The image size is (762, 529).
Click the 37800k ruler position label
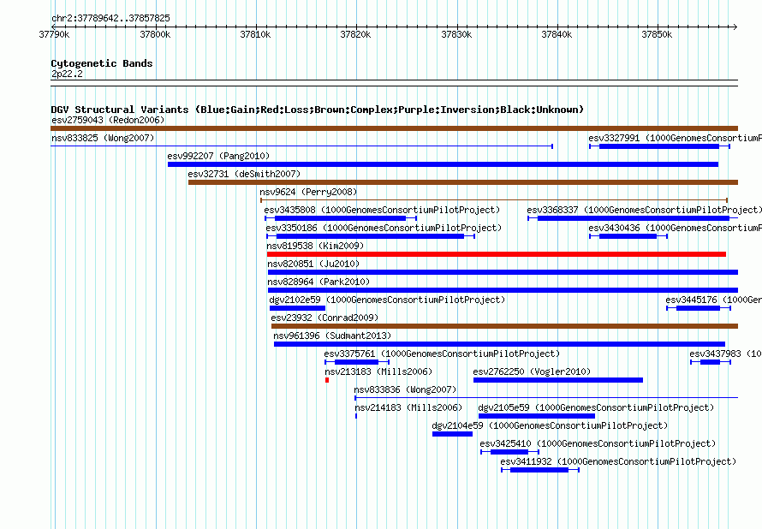pyautogui.click(x=155, y=34)
